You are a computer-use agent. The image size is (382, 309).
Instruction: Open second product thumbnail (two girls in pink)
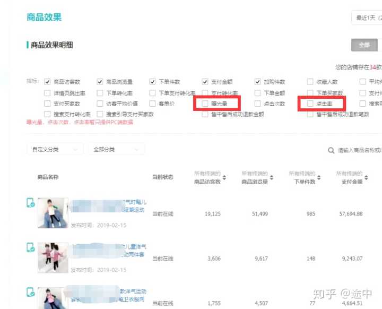point(53,257)
